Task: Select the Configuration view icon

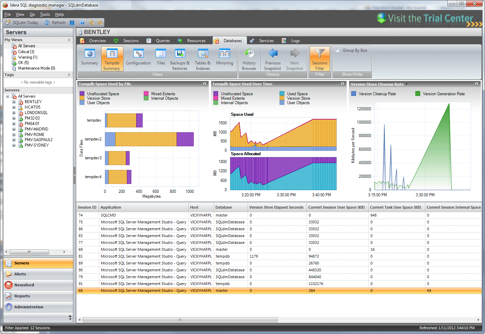Action: 138,58
